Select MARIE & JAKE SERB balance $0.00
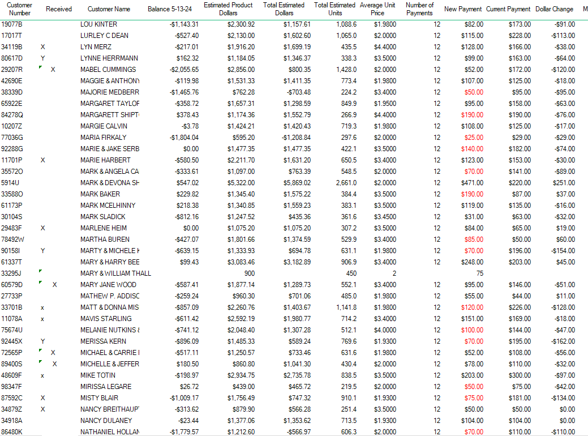 (x=191, y=149)
